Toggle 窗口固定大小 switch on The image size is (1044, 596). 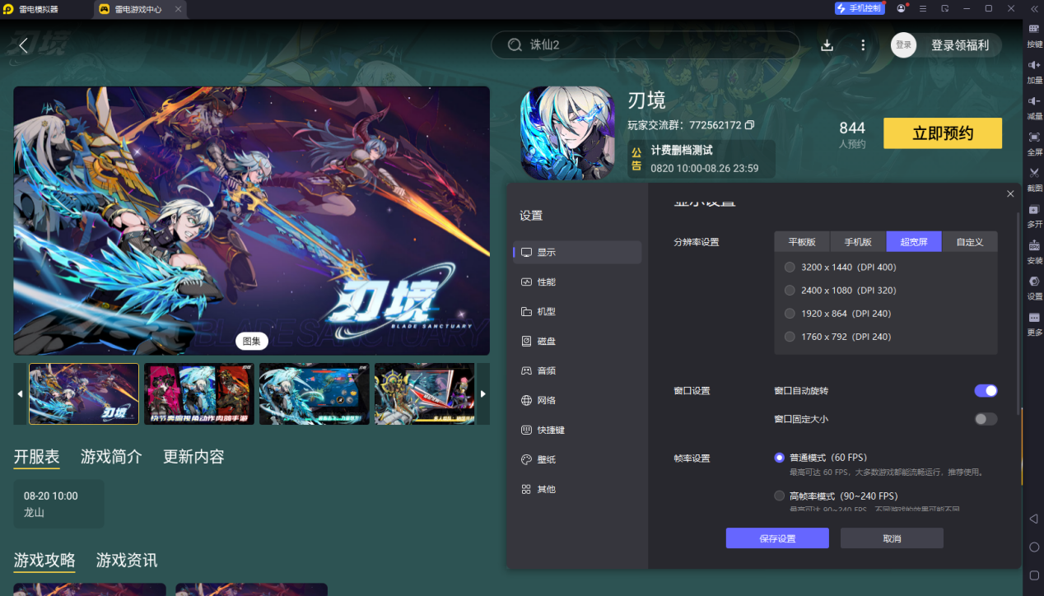pyautogui.click(x=986, y=419)
